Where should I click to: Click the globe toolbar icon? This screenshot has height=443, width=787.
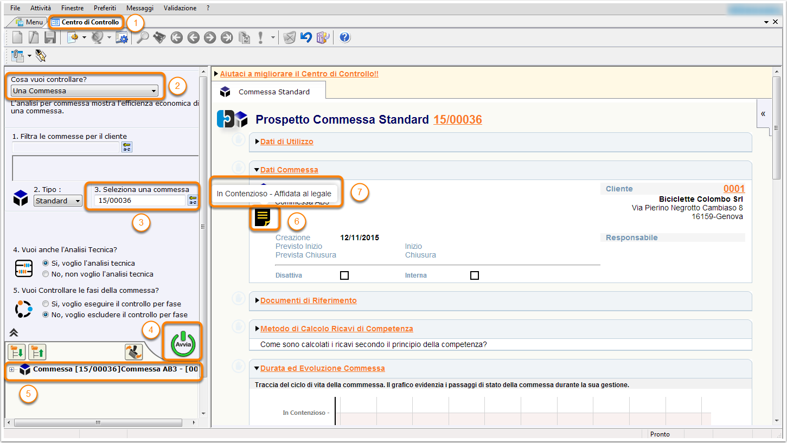[x=98, y=37]
